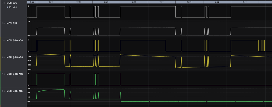Image resolution: width=272 pixels, height=107 pixels.
Task: Click the 0xFF bubble right after 0x32
Action: pyautogui.click(x=245, y=2)
